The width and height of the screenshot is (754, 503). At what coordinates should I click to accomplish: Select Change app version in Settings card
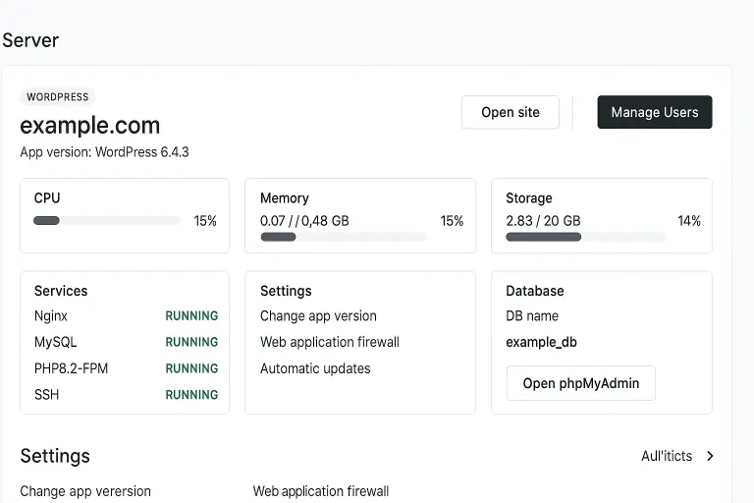(318, 316)
